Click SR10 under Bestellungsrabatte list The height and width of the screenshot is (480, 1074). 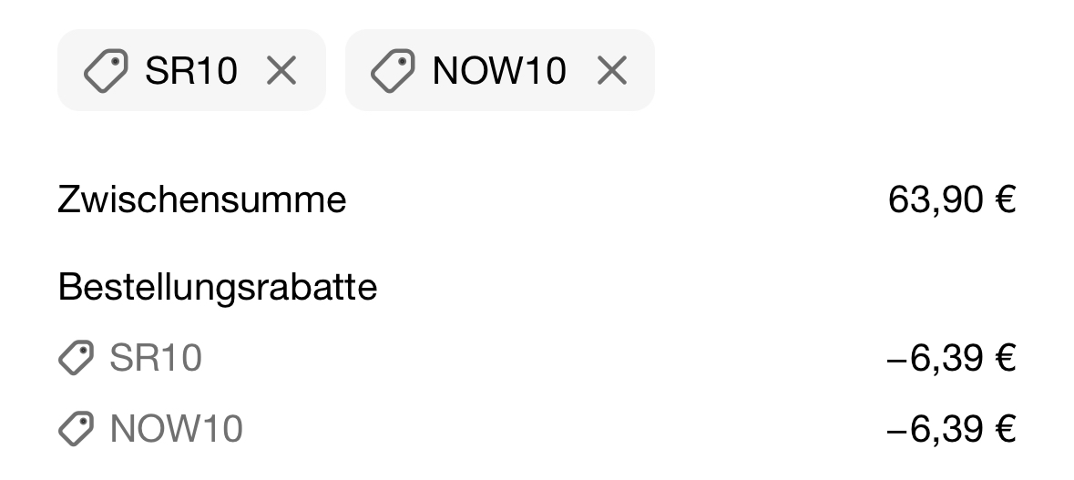(x=156, y=357)
